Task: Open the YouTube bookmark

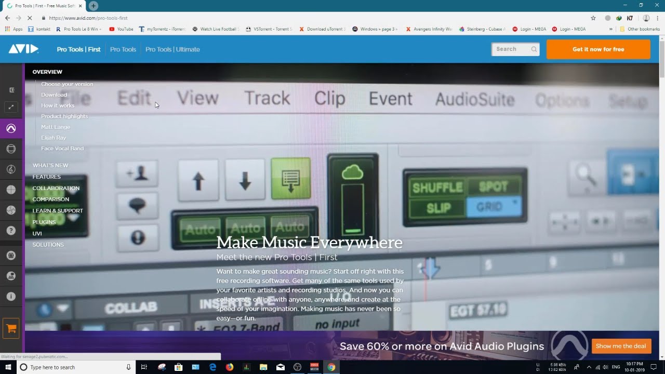Action: pyautogui.click(x=121, y=29)
